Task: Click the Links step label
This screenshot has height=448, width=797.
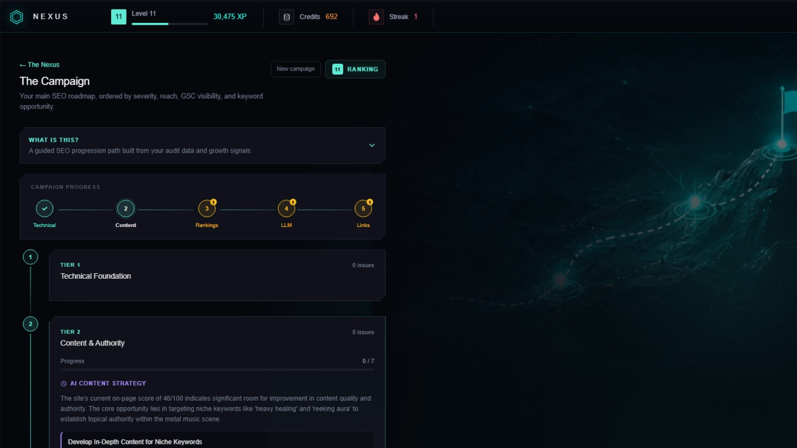Action: click(363, 225)
